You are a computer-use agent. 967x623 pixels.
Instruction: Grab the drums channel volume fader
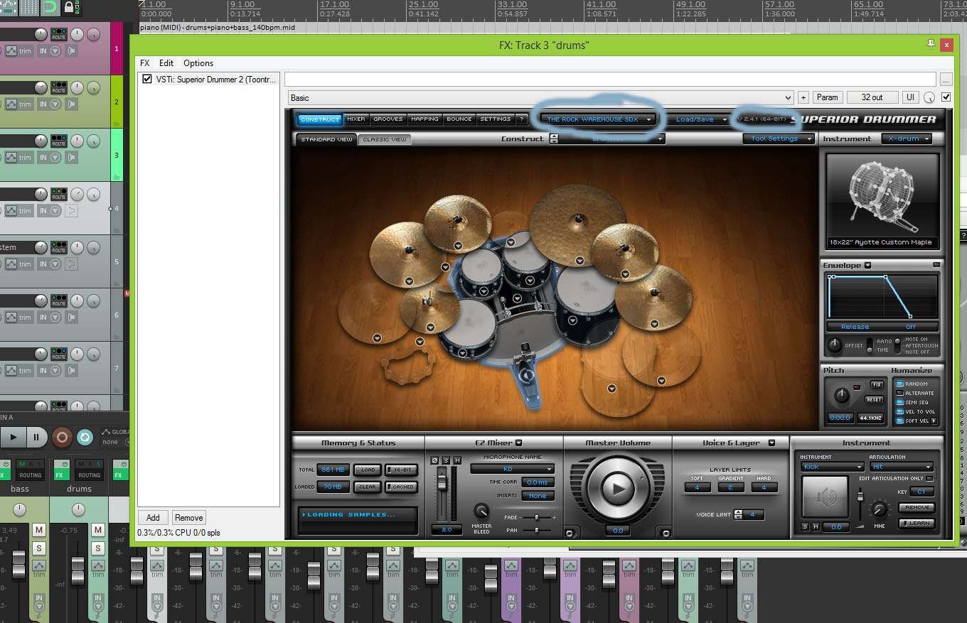[x=78, y=569]
